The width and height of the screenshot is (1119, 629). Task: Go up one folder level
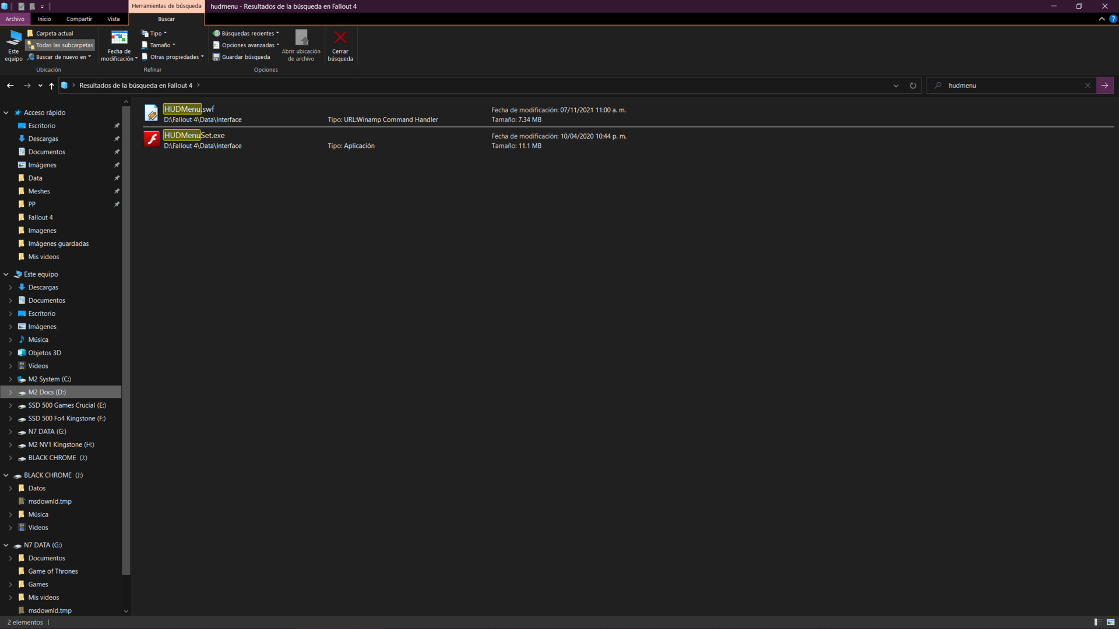[x=51, y=86]
